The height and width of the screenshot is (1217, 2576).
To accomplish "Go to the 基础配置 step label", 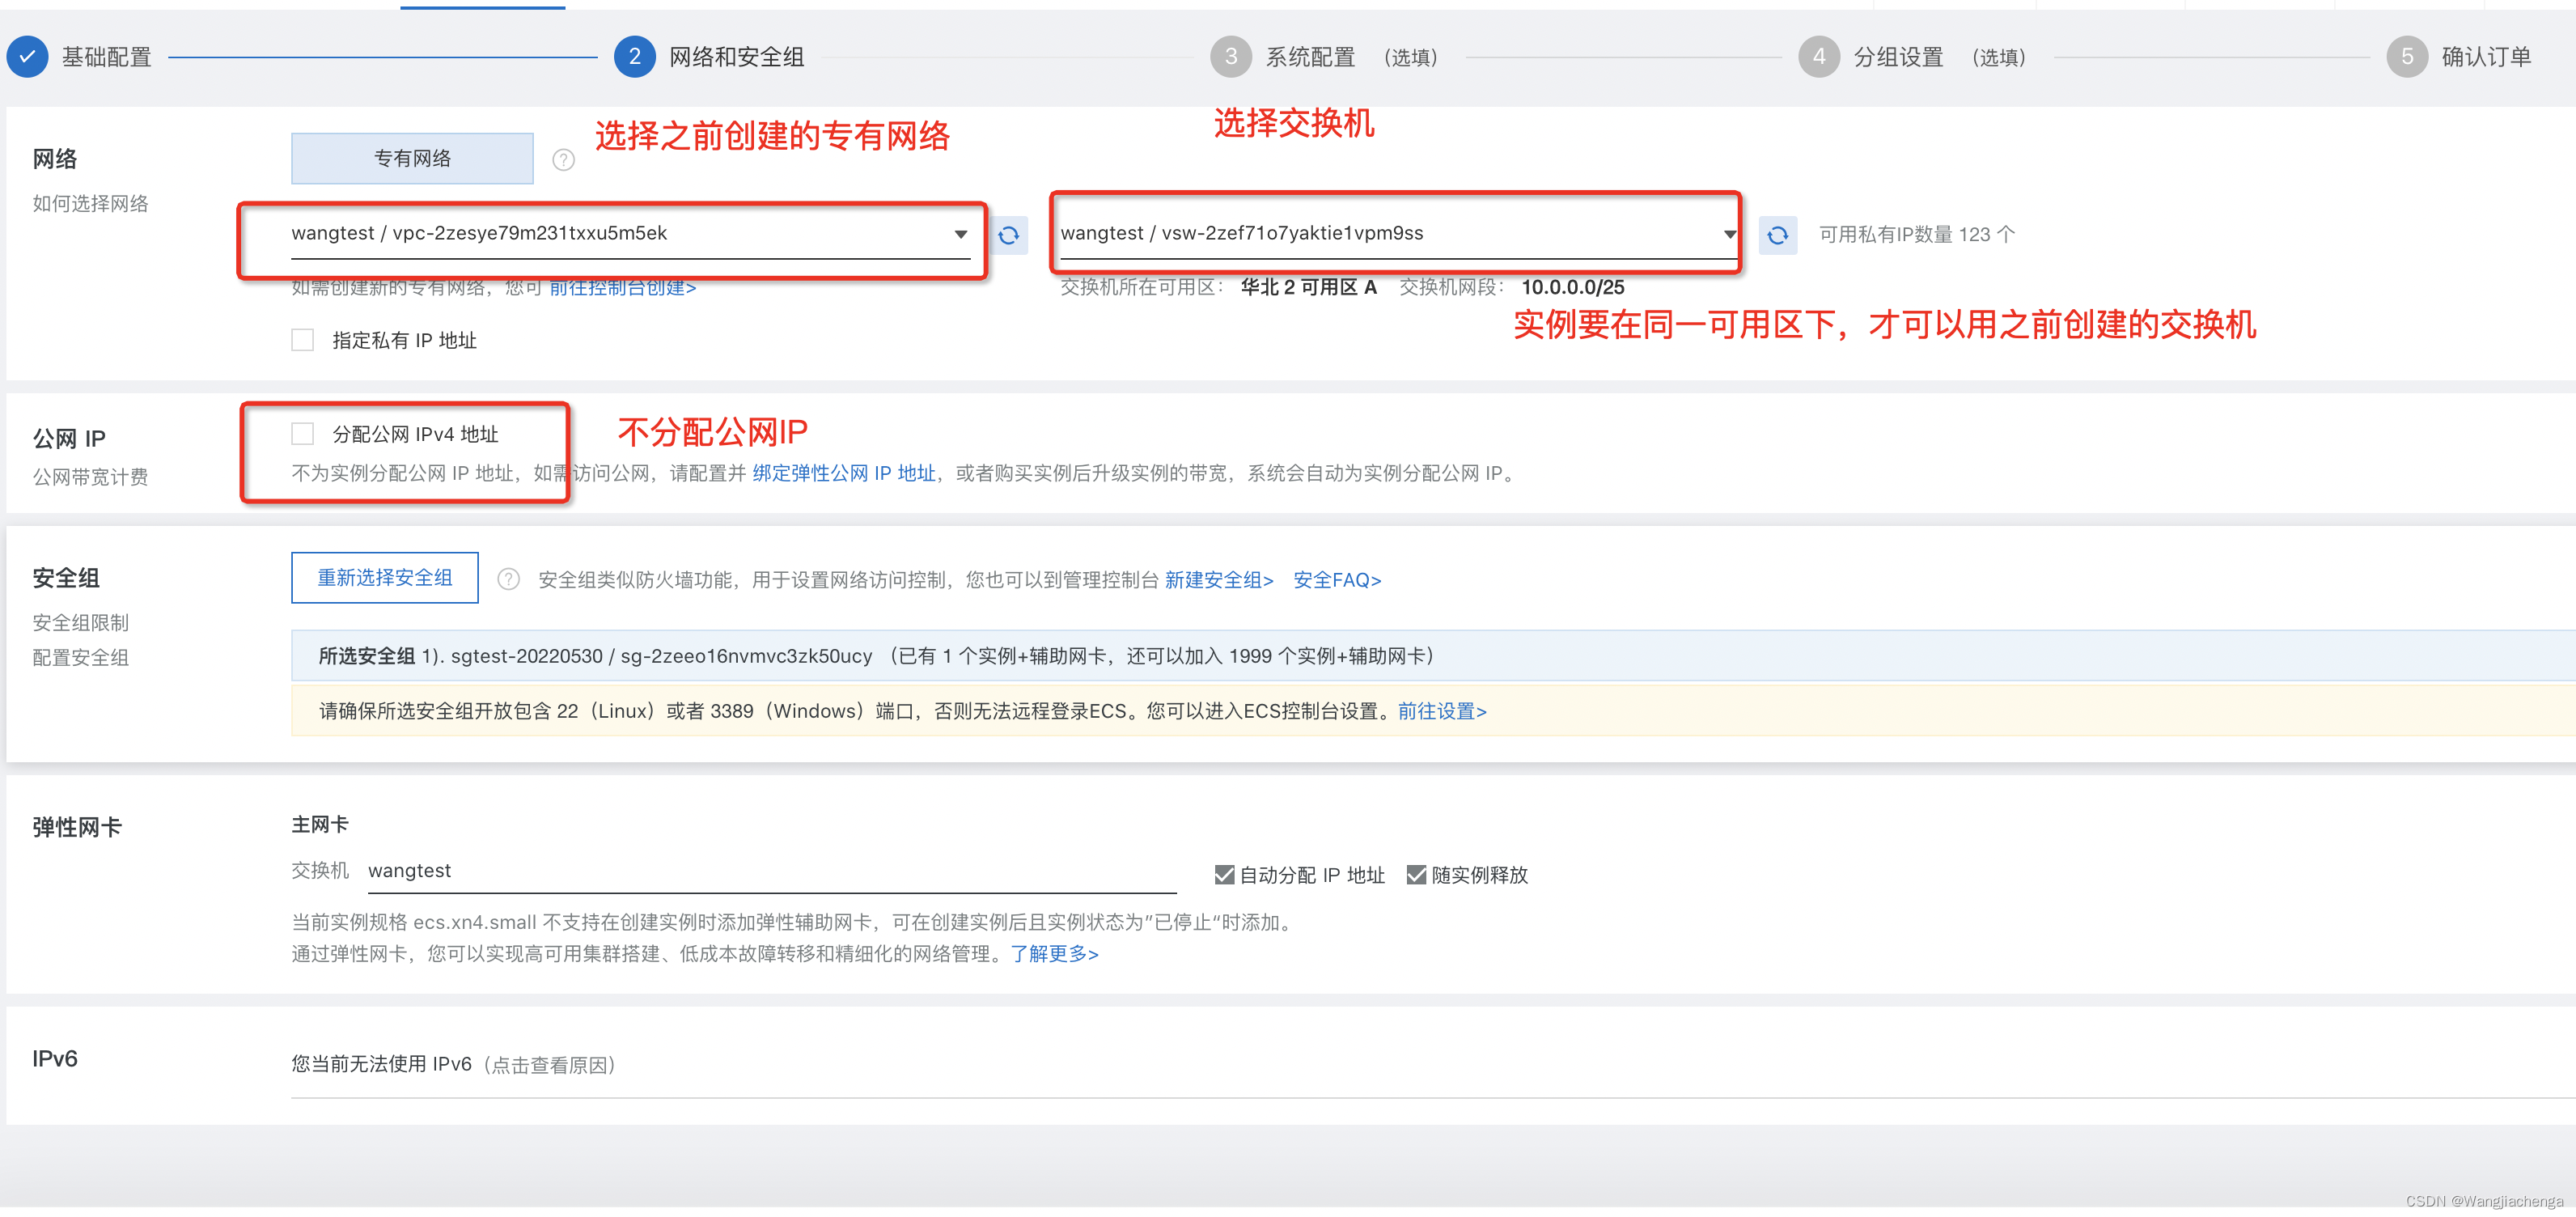I will [x=106, y=57].
